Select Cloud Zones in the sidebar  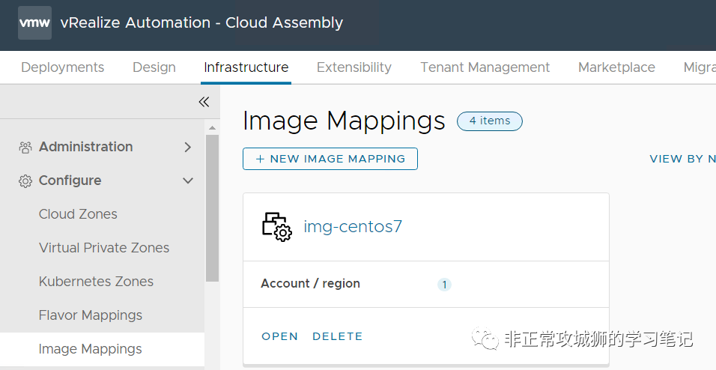[x=78, y=214]
